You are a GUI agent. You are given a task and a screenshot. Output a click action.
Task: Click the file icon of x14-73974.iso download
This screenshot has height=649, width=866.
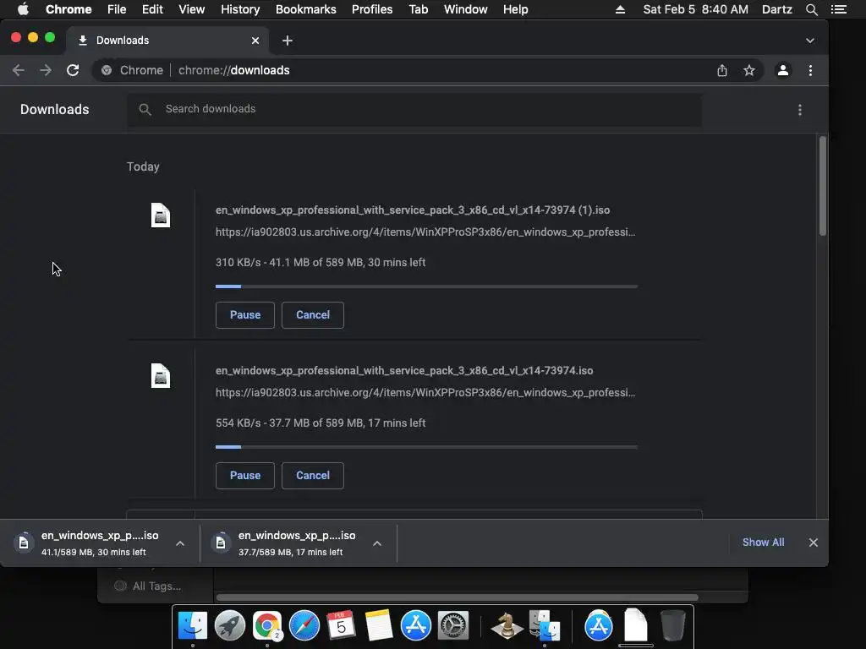[x=161, y=376]
